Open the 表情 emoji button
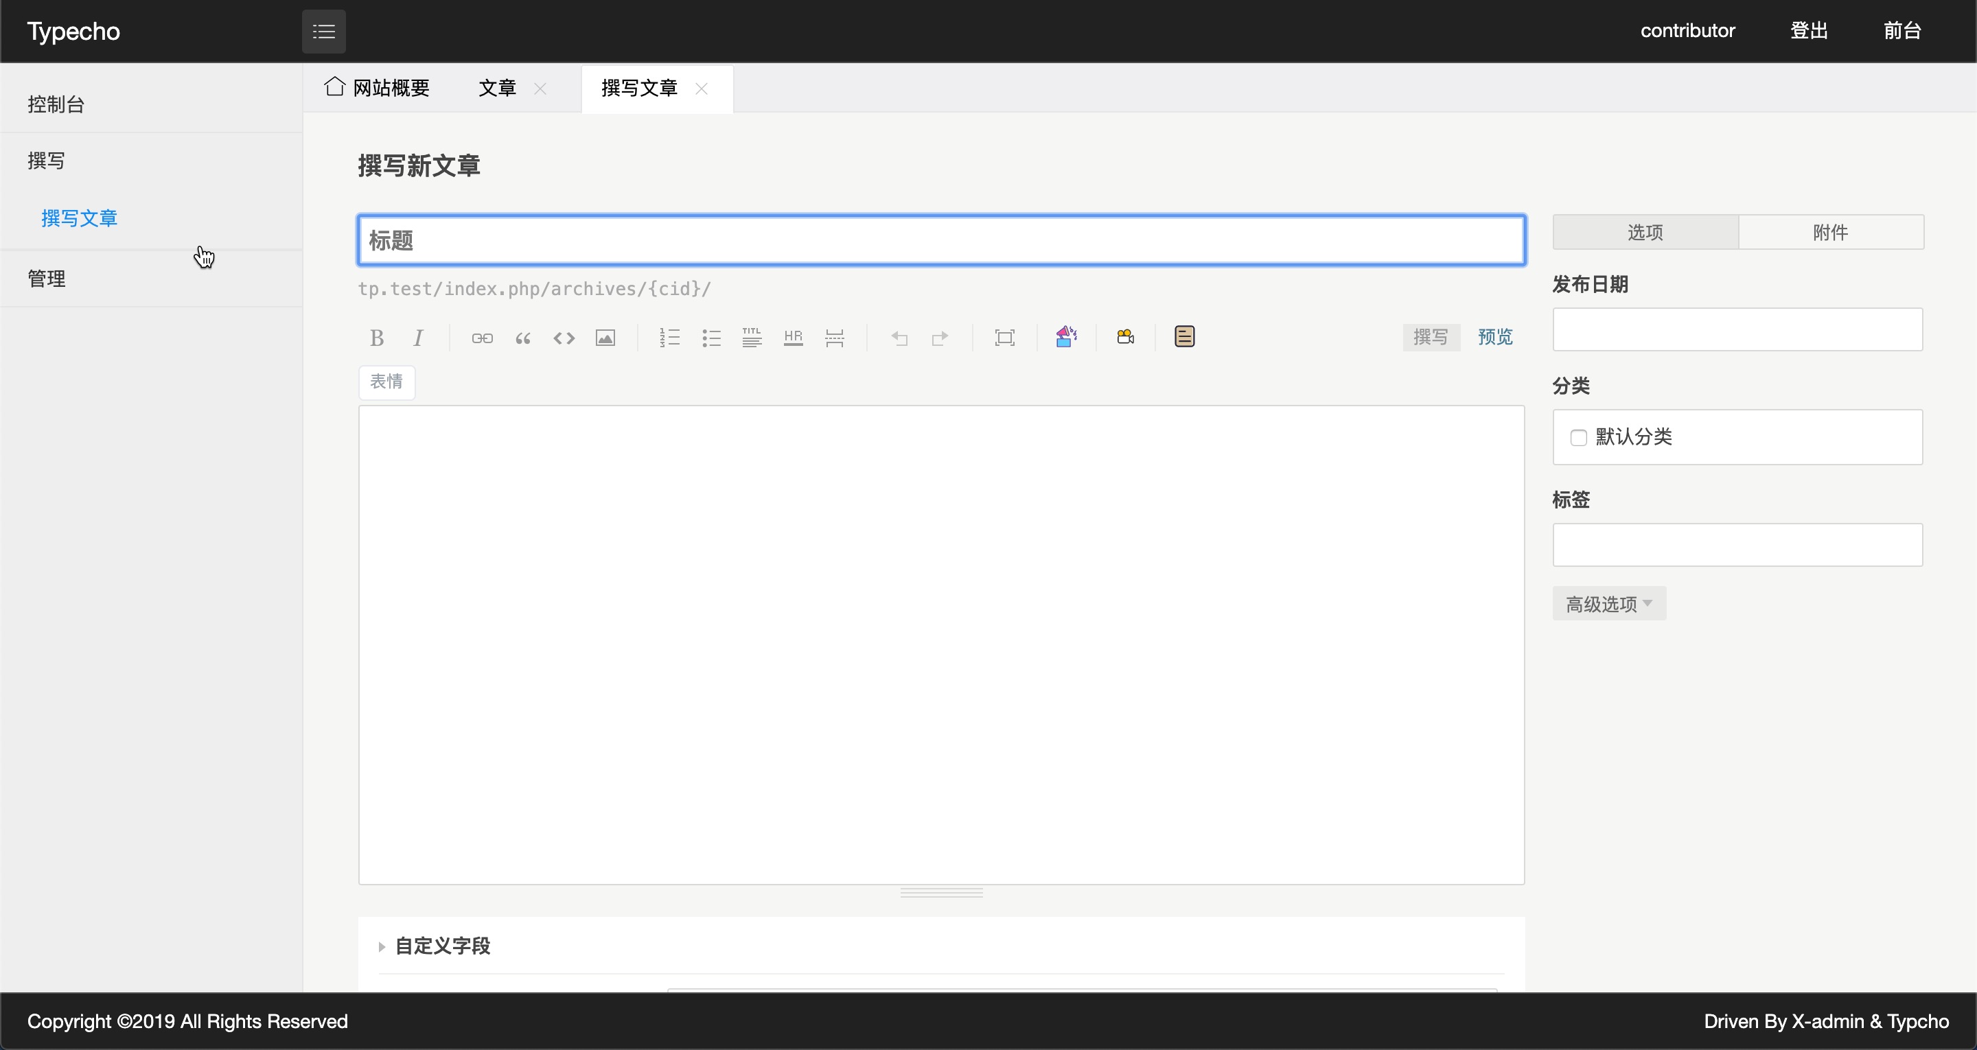 pyautogui.click(x=386, y=382)
